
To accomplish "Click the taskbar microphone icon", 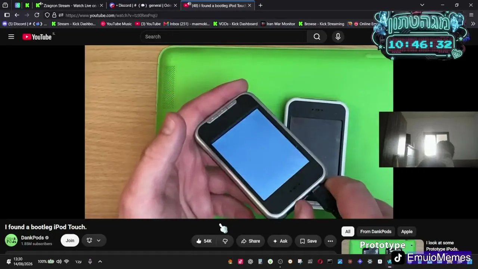I will 90,262.
